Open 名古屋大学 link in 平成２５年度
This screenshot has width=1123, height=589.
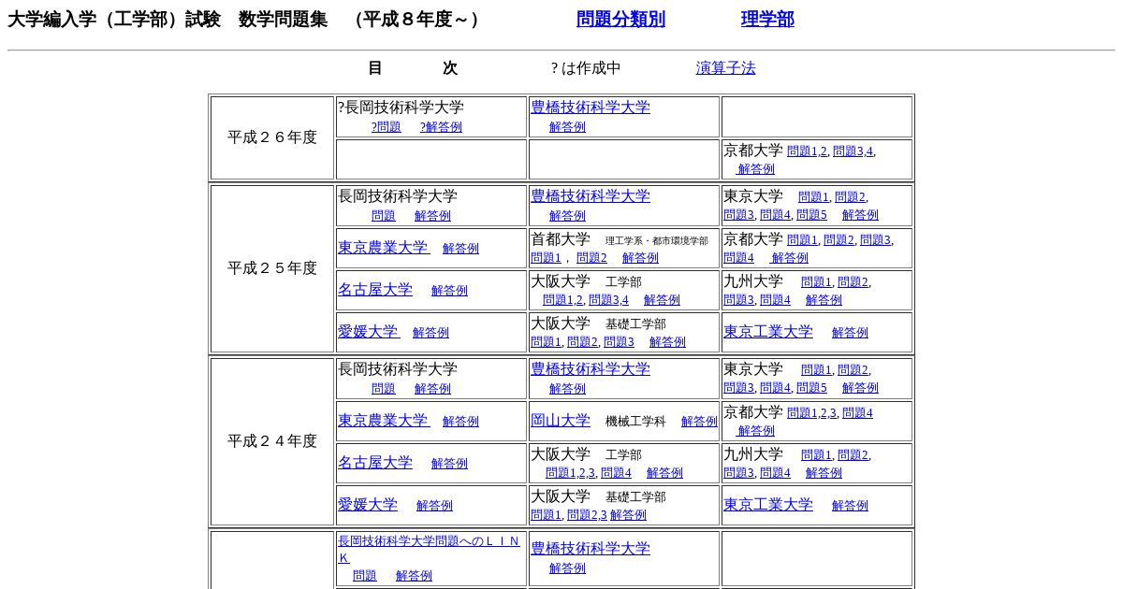click(x=375, y=290)
